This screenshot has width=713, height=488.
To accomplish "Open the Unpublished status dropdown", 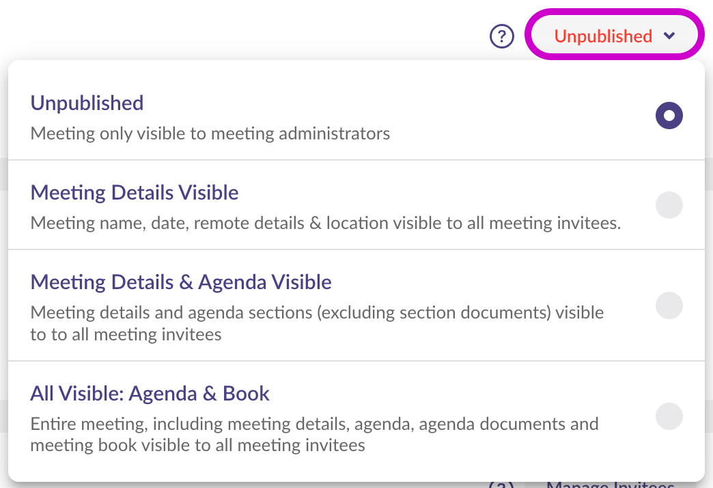I will [614, 36].
